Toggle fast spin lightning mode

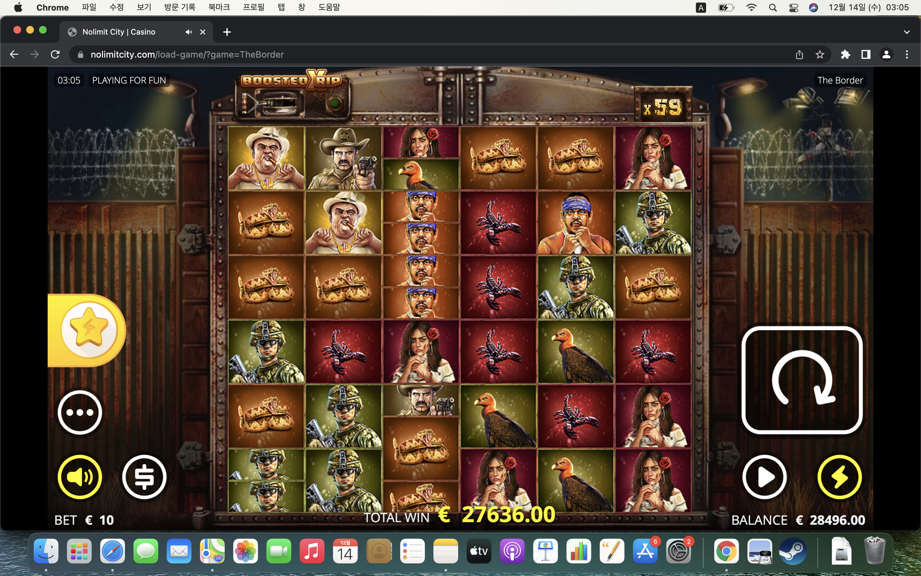point(839,476)
